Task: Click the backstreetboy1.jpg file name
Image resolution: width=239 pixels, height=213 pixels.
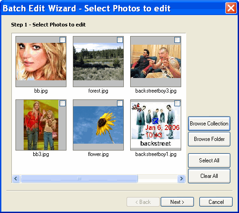Action: 156,154
